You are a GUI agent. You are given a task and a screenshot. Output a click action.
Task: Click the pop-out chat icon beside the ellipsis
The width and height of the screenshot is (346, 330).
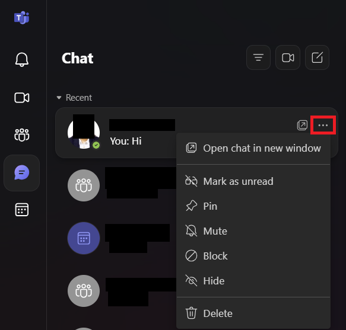[302, 125]
